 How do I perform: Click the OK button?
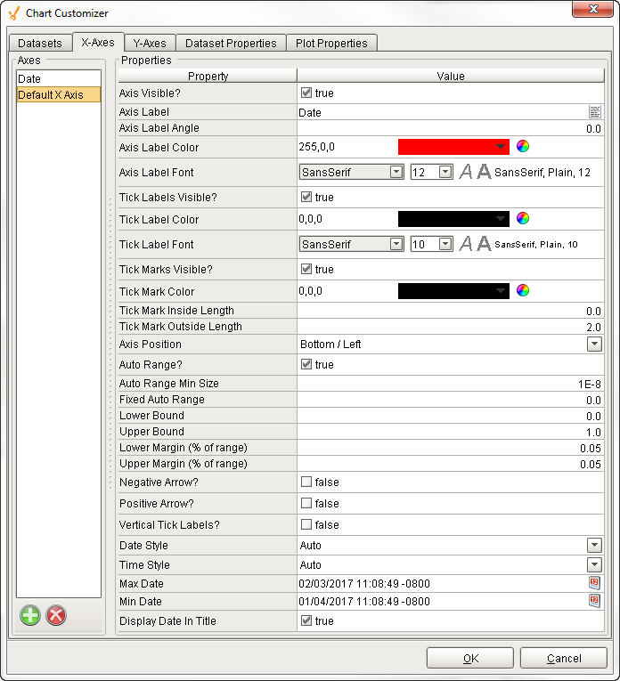470,659
